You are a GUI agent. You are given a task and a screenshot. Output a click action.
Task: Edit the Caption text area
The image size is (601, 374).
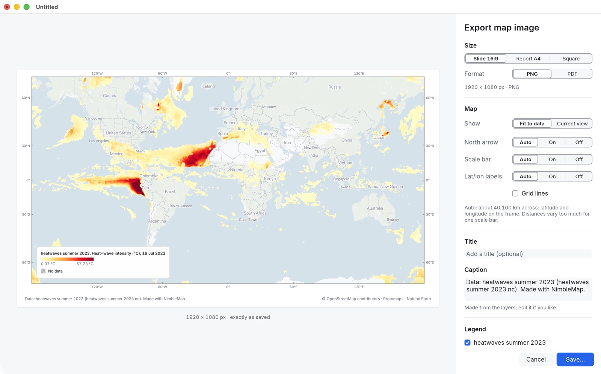(528, 289)
